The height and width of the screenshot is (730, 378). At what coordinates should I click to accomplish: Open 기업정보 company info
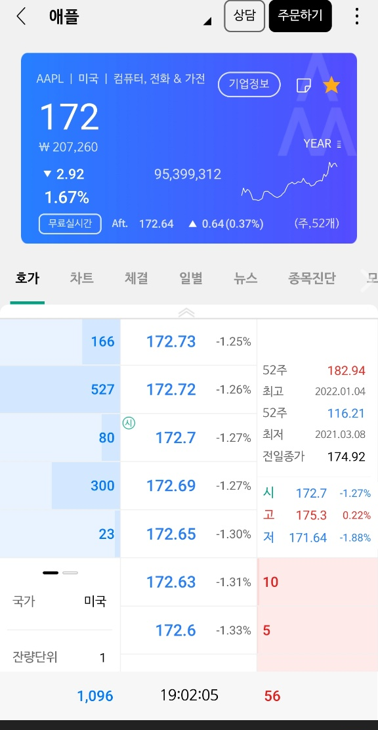(249, 85)
